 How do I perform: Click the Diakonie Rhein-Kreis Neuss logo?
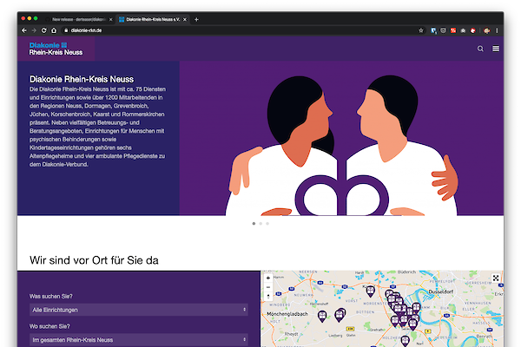coord(56,48)
